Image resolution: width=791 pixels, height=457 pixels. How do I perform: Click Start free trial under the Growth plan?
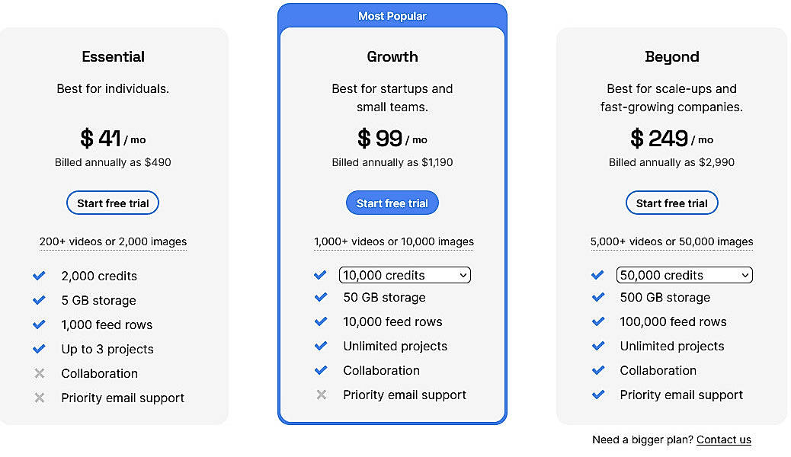(x=392, y=203)
